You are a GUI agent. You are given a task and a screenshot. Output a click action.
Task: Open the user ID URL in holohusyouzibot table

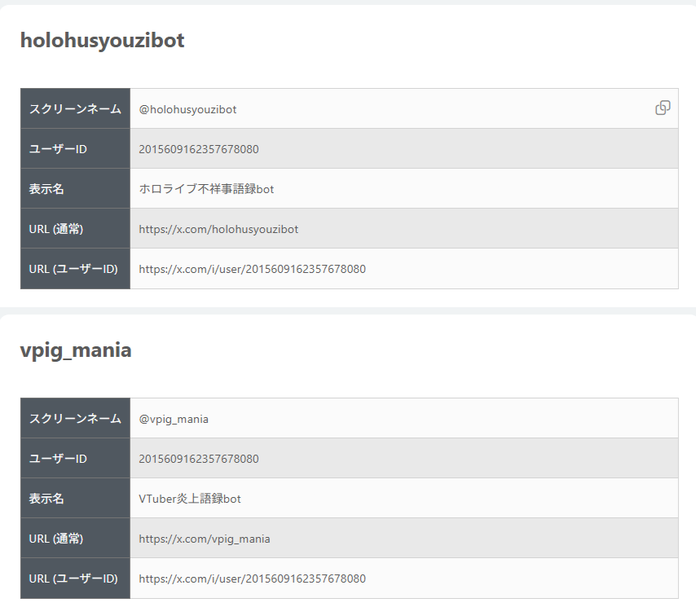pos(252,269)
